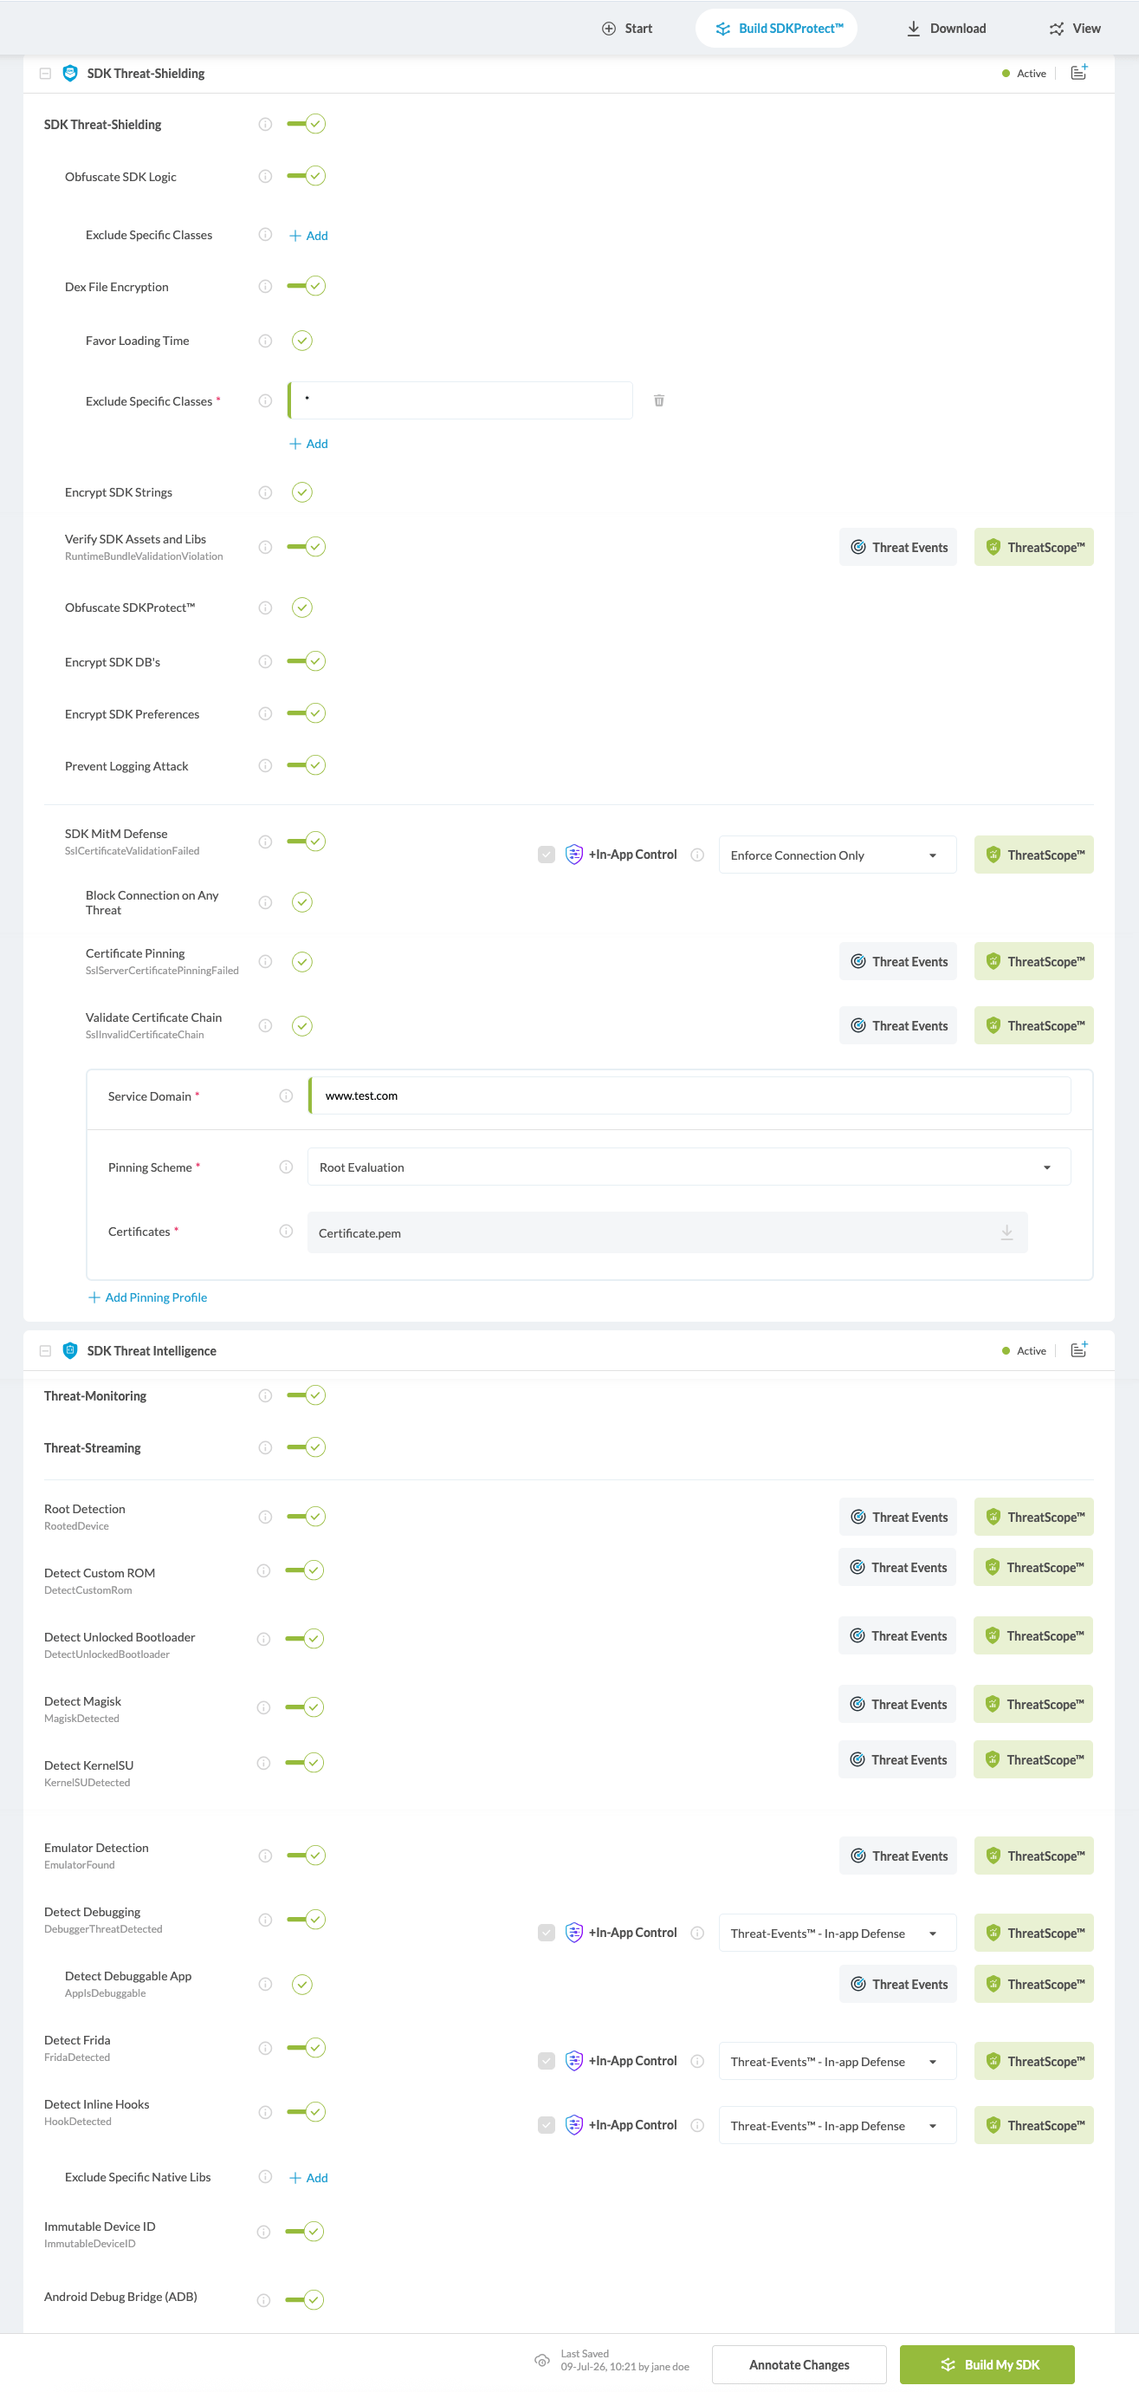Toggle Validate Certificate Chain check
The width and height of the screenshot is (1139, 2392).
[301, 1025]
